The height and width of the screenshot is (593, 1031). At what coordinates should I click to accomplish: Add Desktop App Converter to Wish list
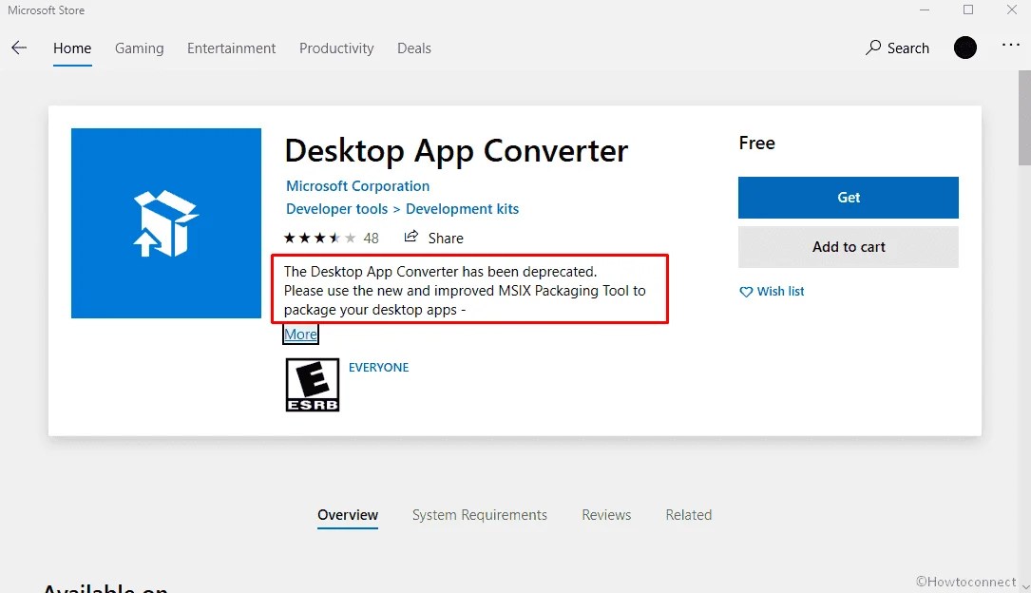tap(772, 292)
